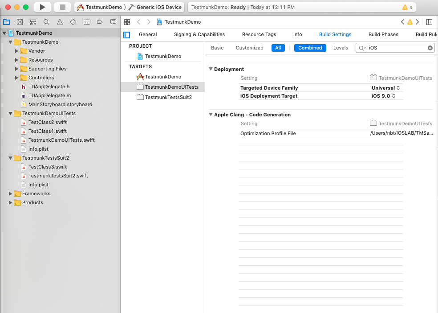Add an editor pane on the right
The width and height of the screenshot is (438, 313).
(430, 22)
